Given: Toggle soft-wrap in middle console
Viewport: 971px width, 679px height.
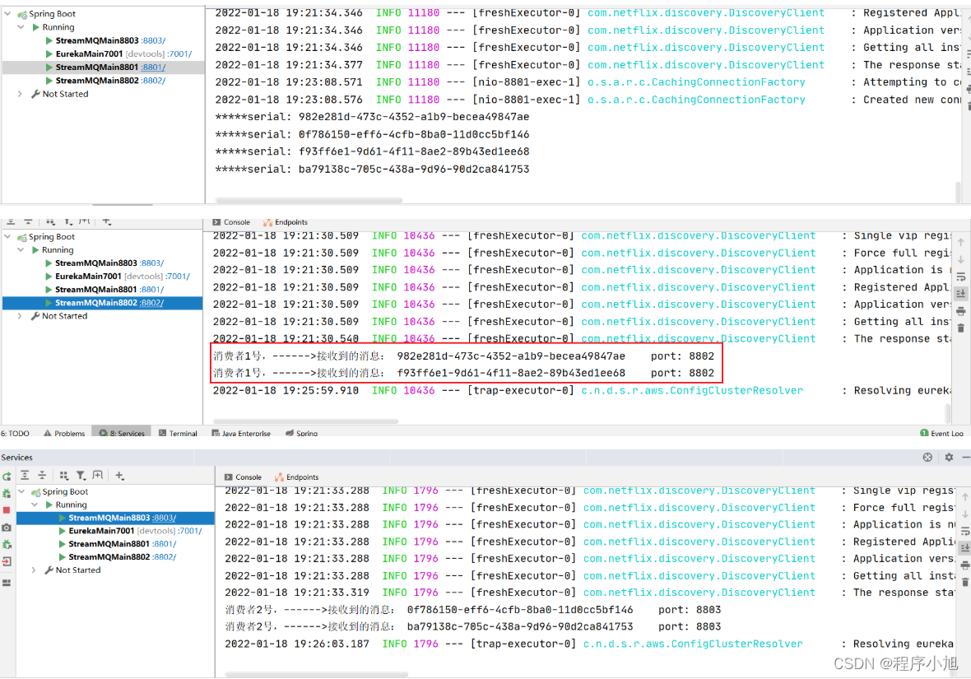Looking at the screenshot, I should click(x=960, y=277).
